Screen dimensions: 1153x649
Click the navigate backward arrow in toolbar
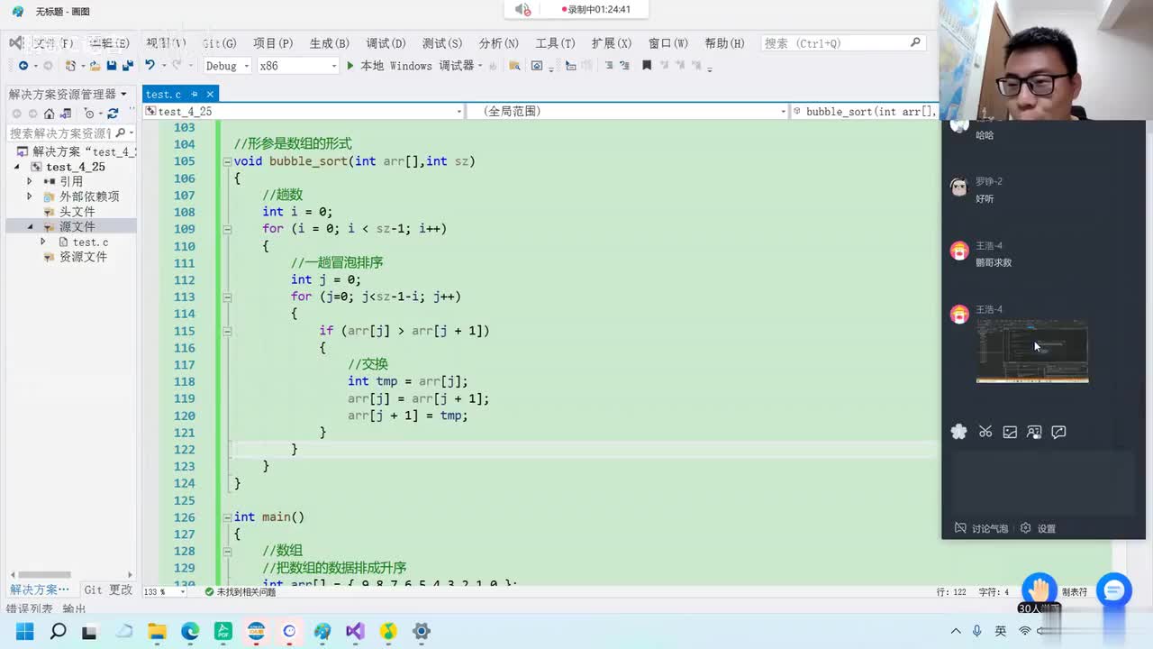coord(23,66)
